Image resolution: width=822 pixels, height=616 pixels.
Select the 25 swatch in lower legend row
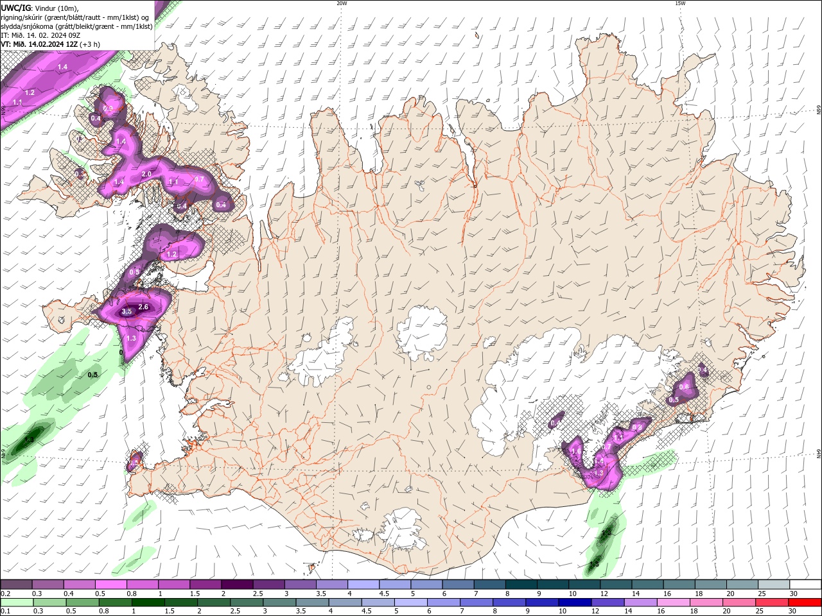pos(771,603)
